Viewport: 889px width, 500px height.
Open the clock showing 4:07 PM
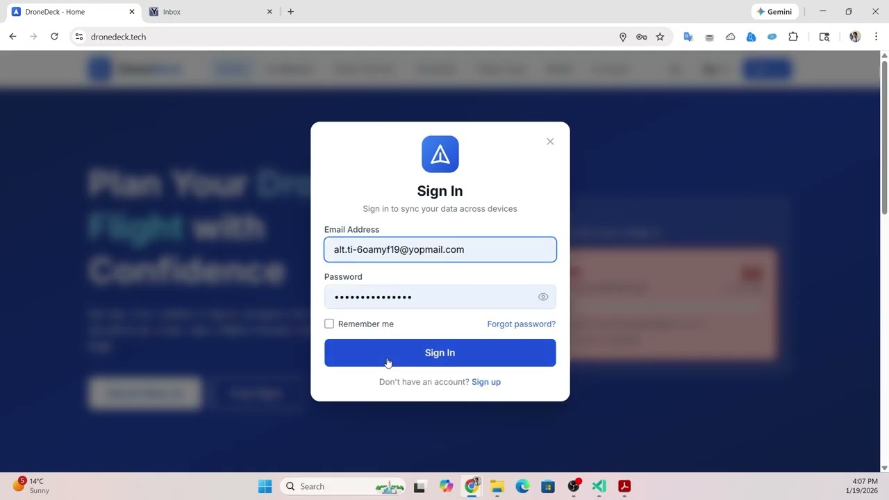pyautogui.click(x=861, y=485)
